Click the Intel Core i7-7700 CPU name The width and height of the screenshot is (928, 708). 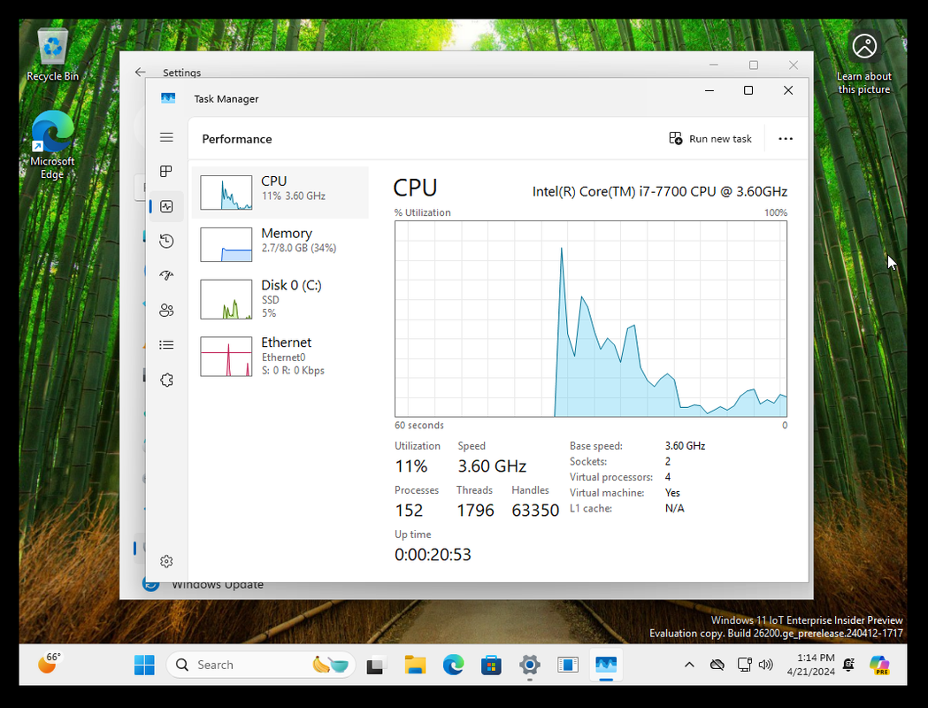(659, 192)
